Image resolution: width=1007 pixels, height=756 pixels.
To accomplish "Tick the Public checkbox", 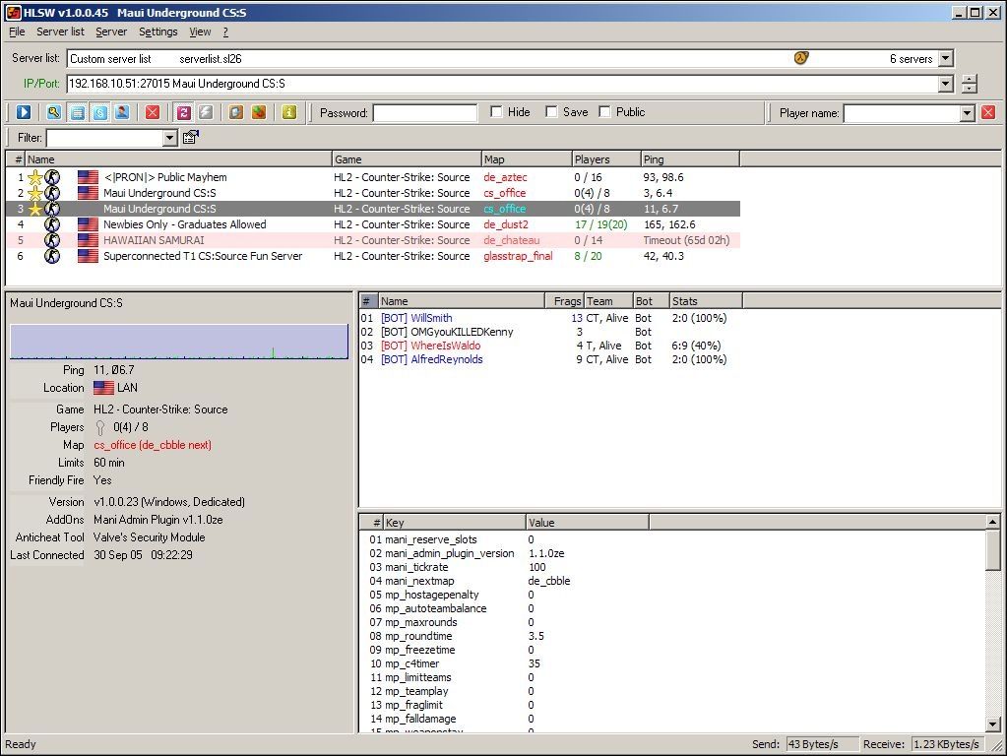I will (x=604, y=112).
